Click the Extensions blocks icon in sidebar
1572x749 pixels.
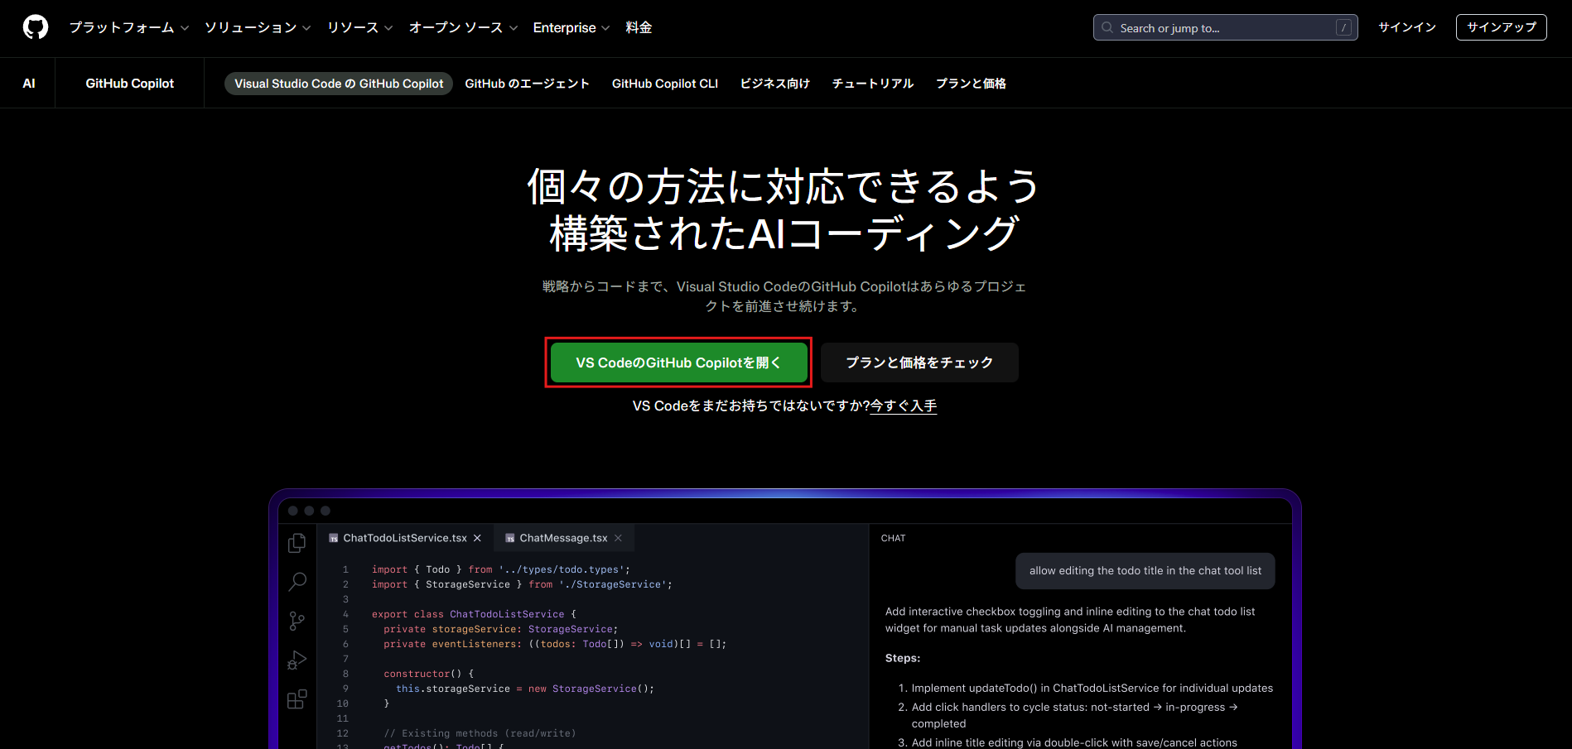pyautogui.click(x=297, y=699)
